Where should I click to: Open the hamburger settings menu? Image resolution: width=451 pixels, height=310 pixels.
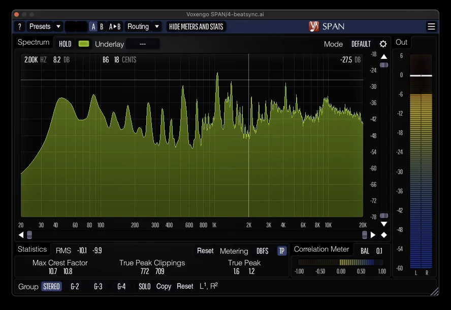point(431,27)
